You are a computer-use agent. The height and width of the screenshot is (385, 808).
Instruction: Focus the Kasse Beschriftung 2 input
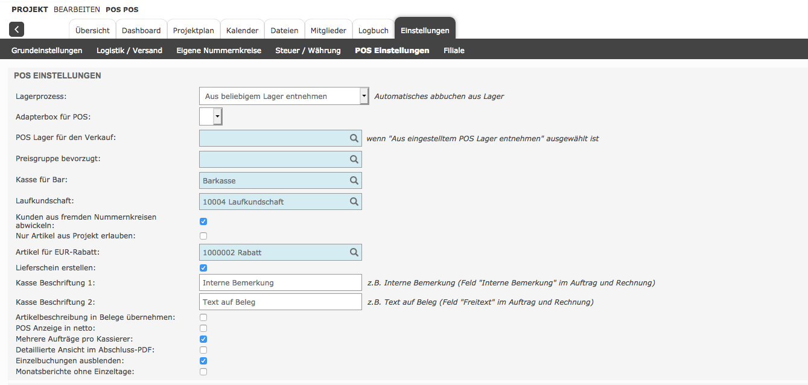coord(280,302)
